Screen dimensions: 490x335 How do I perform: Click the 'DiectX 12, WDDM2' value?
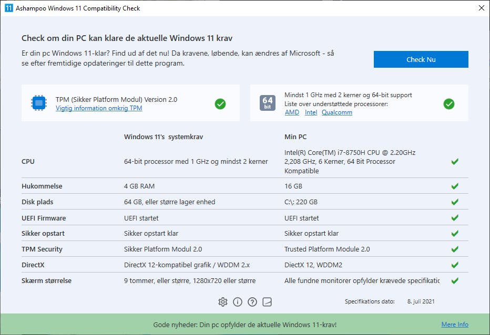[313, 265]
